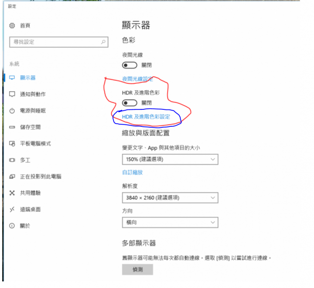The image size is (314, 288).
Task: Click the search magnifier icon
Action: 103,42
